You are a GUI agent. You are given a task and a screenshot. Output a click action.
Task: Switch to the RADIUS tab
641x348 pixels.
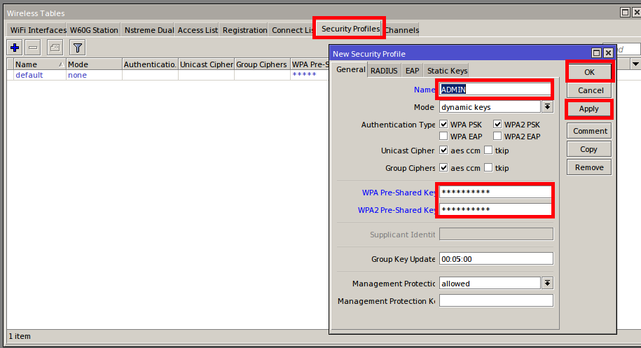(x=384, y=71)
